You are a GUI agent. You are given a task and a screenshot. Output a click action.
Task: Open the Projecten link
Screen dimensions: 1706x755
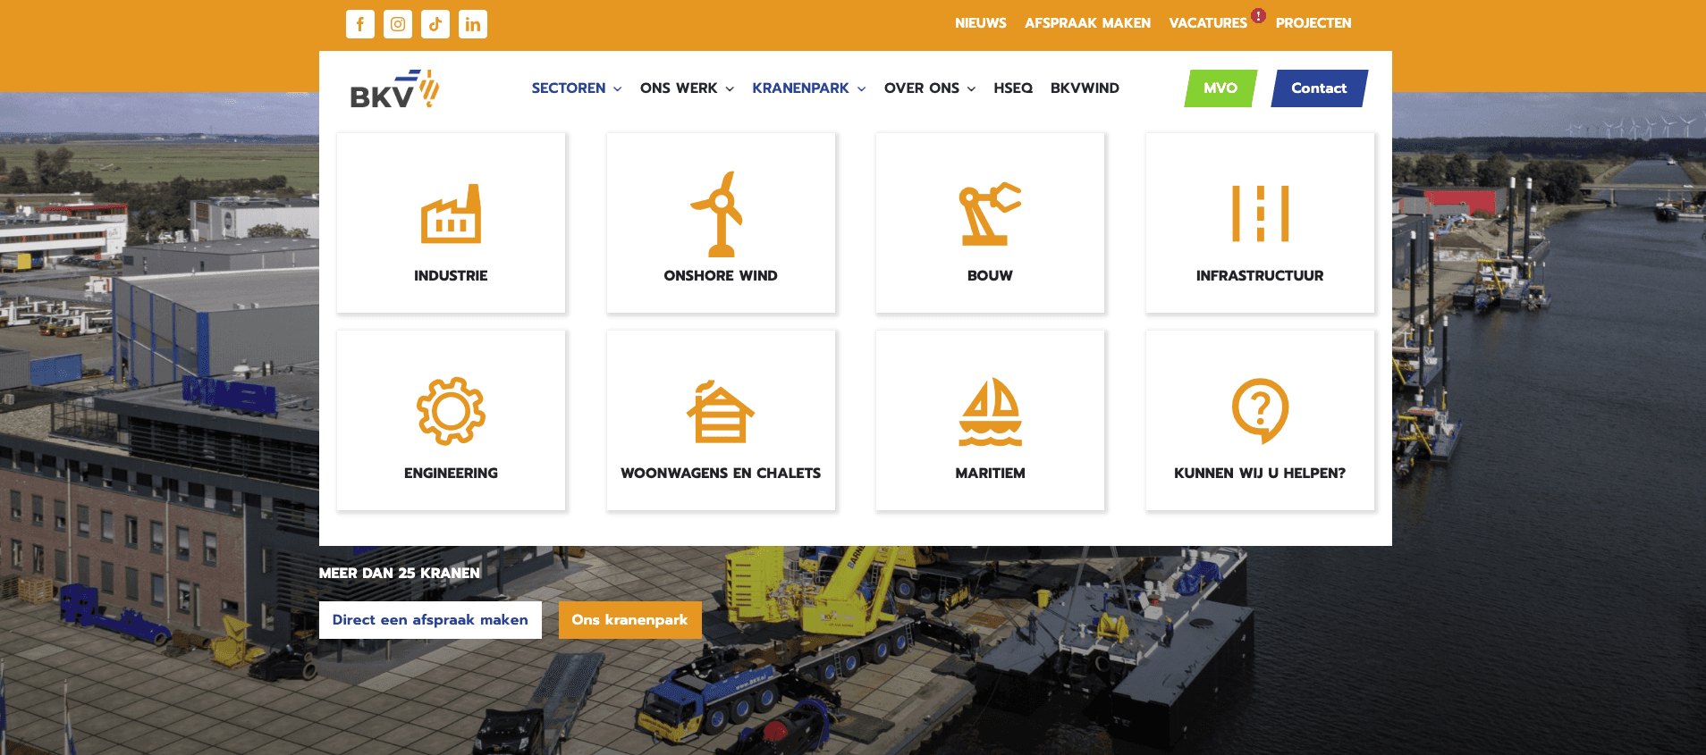(1313, 23)
